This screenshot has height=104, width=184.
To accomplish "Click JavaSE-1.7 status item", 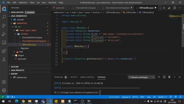I will coord(162,97).
